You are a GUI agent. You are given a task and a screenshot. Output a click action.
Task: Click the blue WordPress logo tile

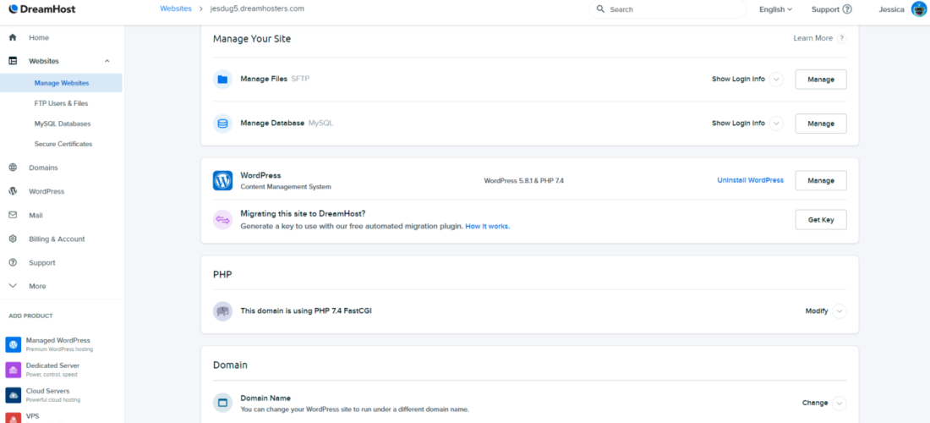pos(222,180)
